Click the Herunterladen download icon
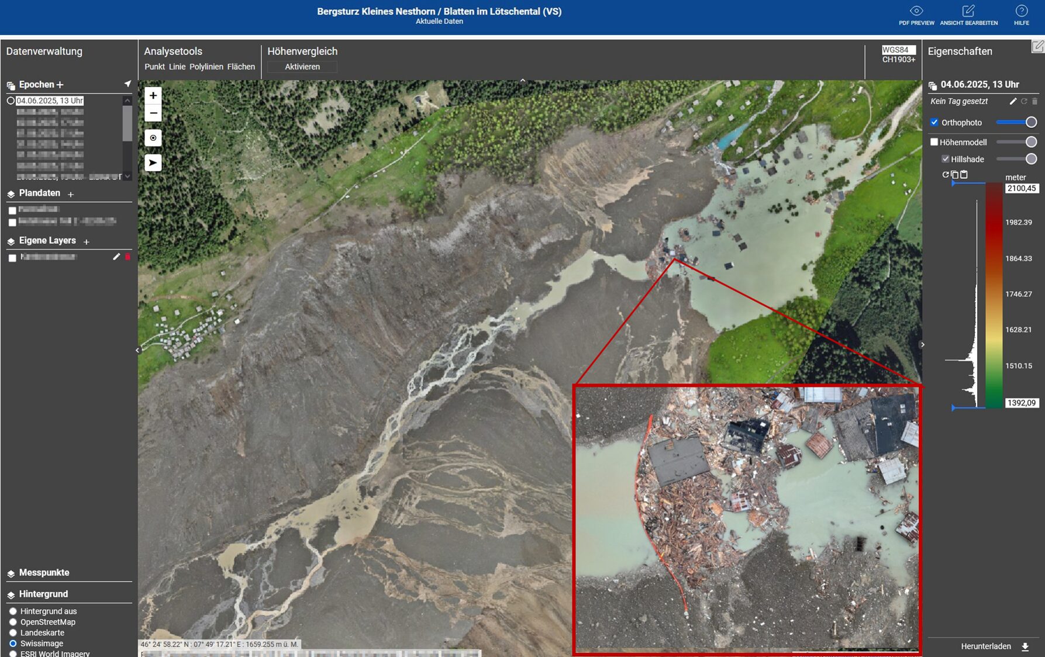This screenshot has height=657, width=1045. tap(1025, 646)
